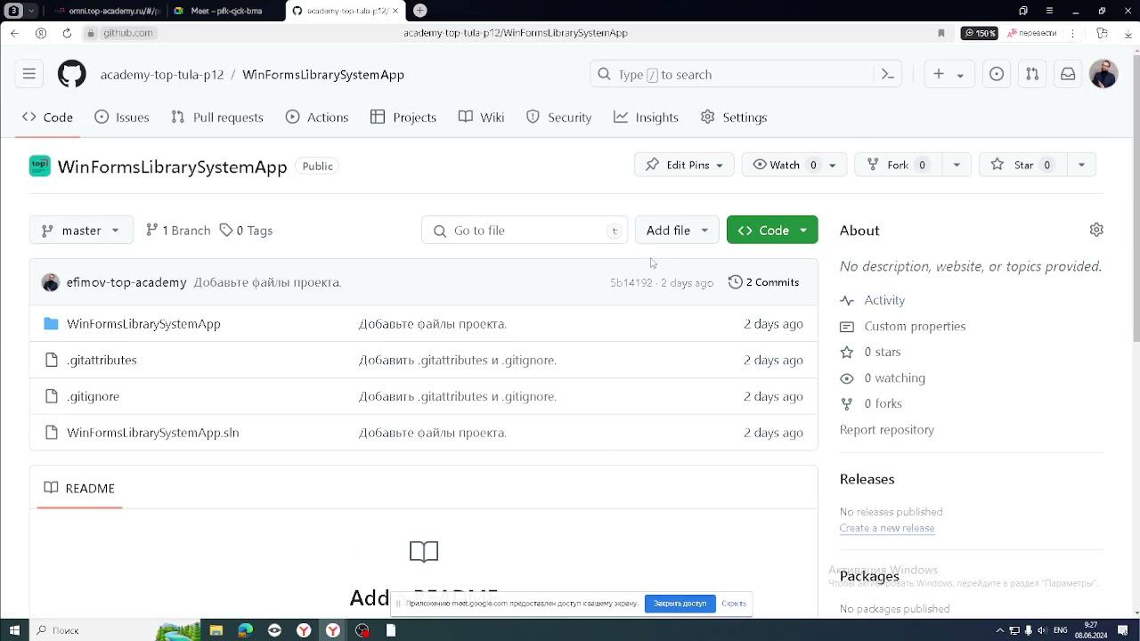Click the WinFormsLibrarySystemApp folder icon

[x=51, y=324]
